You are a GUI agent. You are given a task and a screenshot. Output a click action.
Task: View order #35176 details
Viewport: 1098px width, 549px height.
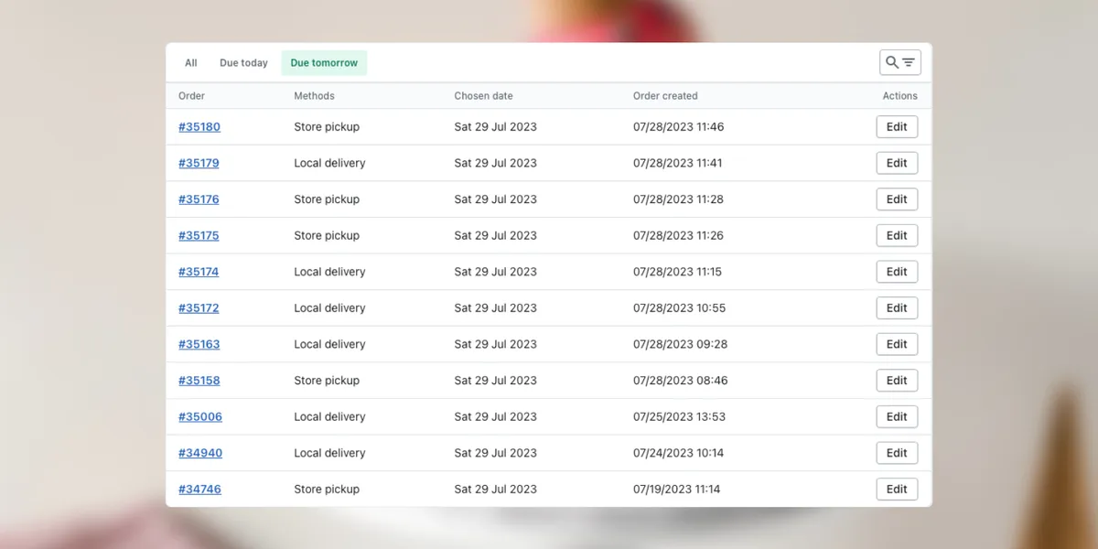pyautogui.click(x=199, y=199)
